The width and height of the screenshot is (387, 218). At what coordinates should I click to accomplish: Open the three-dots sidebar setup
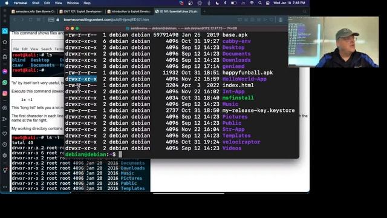[x=5, y=187]
